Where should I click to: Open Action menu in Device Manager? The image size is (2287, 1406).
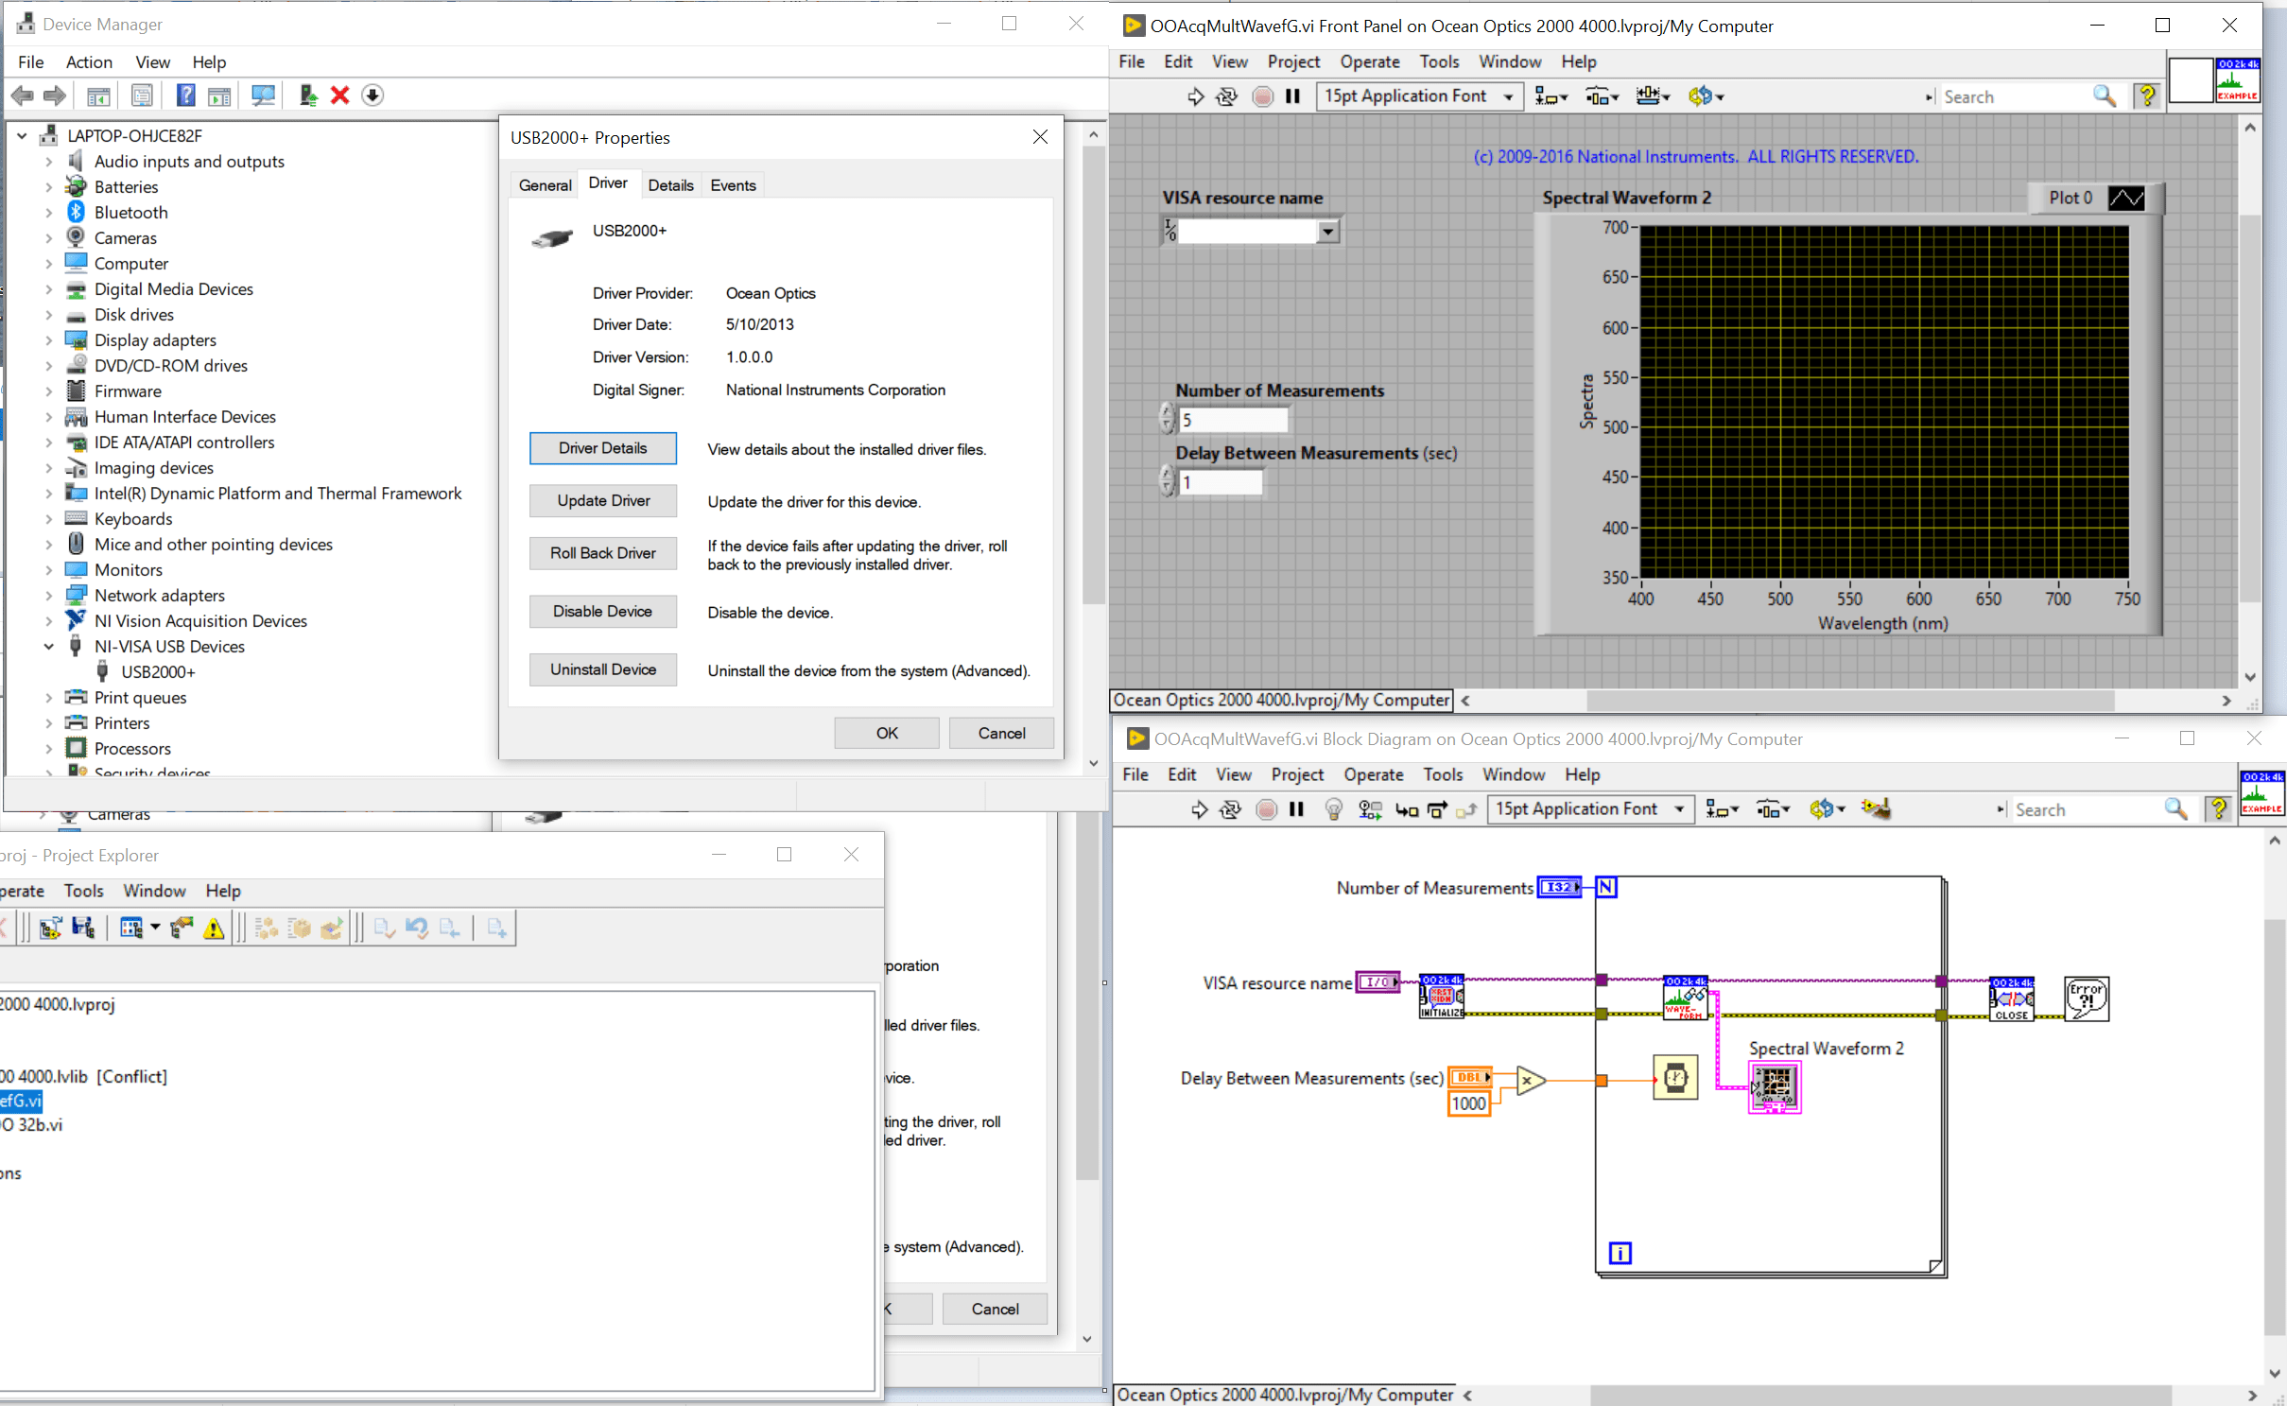pyautogui.click(x=89, y=62)
